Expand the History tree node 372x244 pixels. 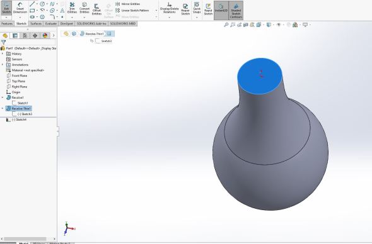tap(3, 53)
